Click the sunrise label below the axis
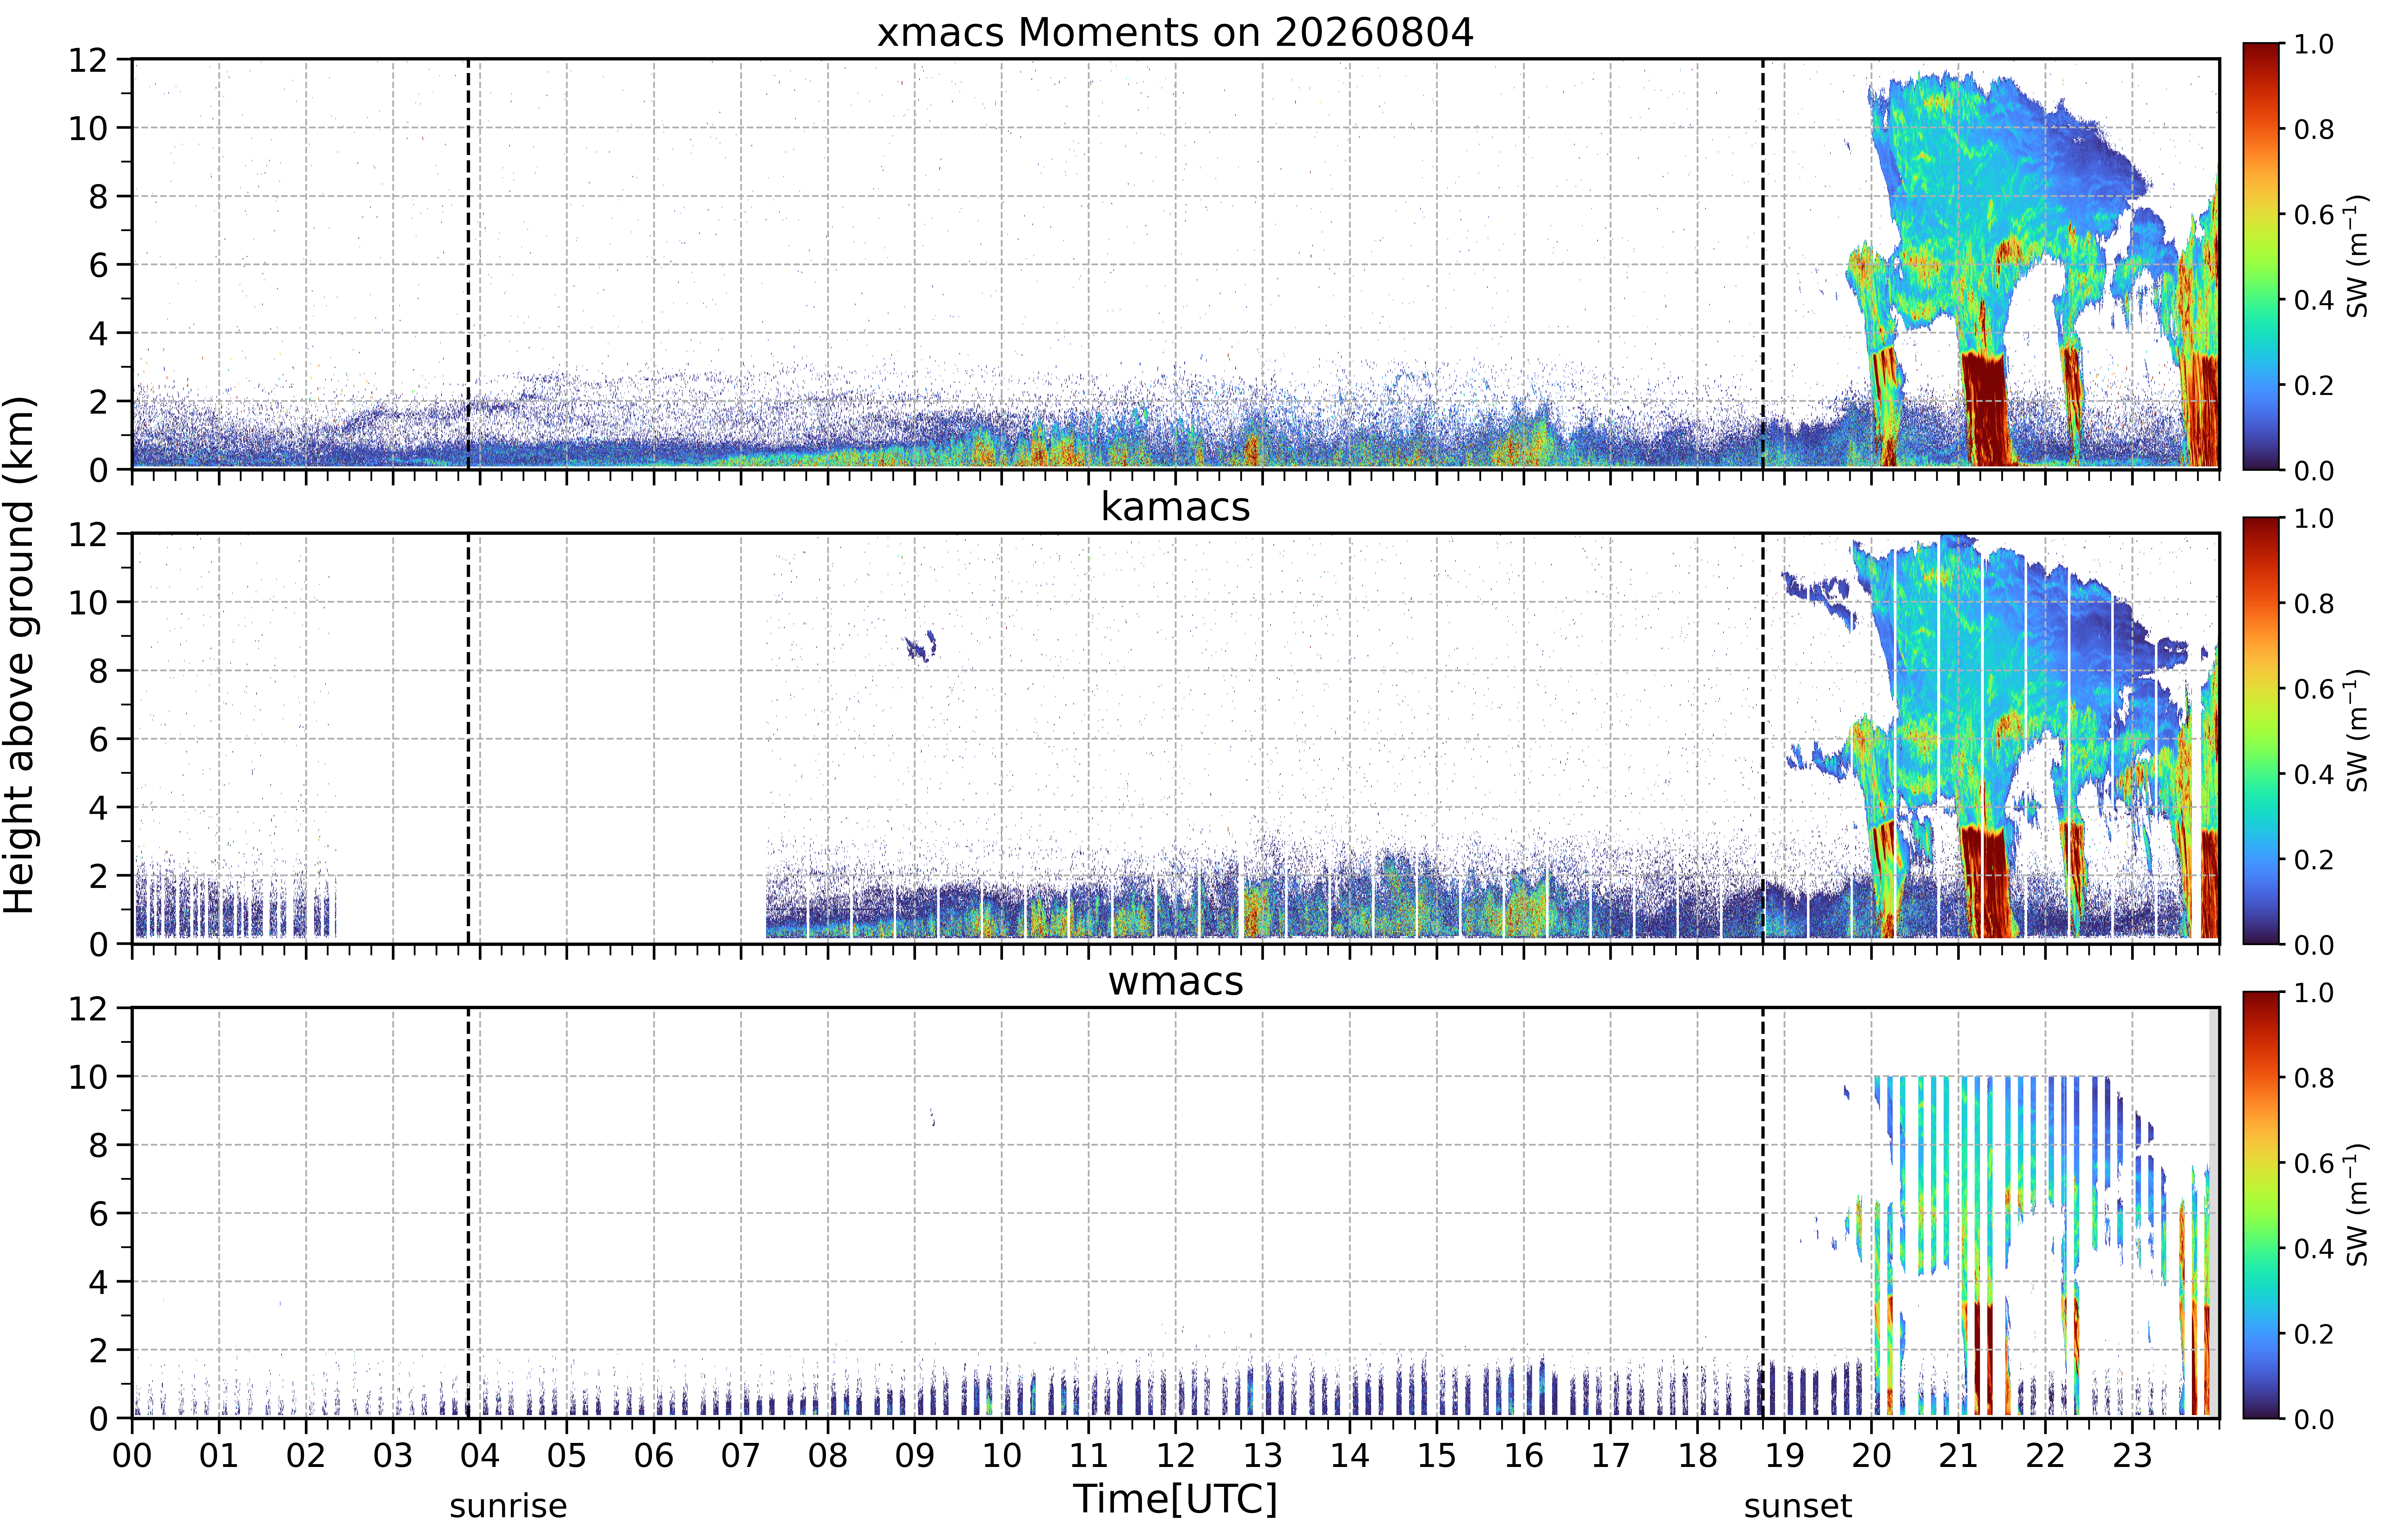 click(508, 1505)
